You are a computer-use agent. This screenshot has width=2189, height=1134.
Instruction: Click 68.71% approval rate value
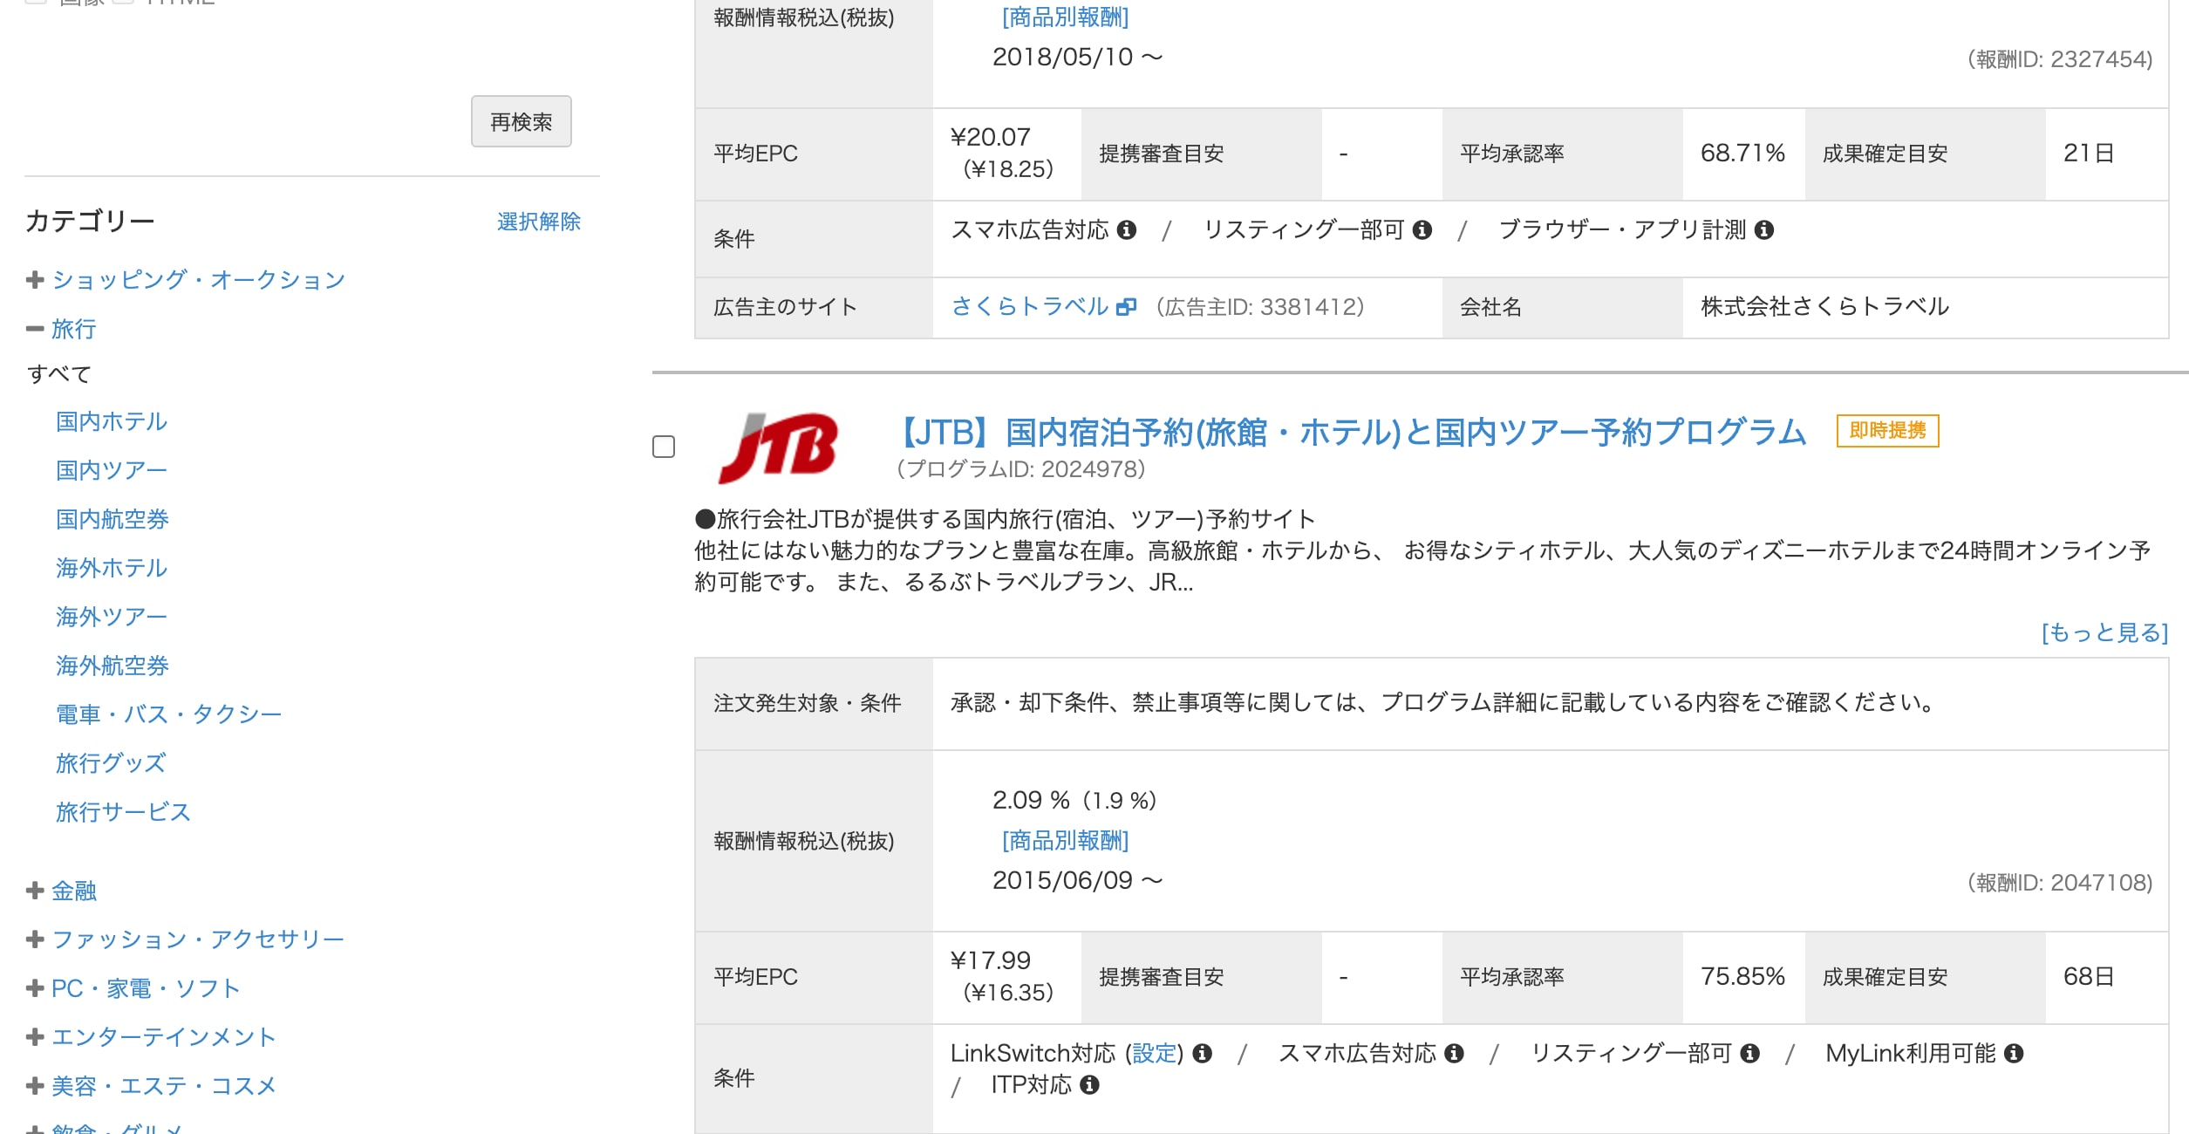pyautogui.click(x=1742, y=154)
